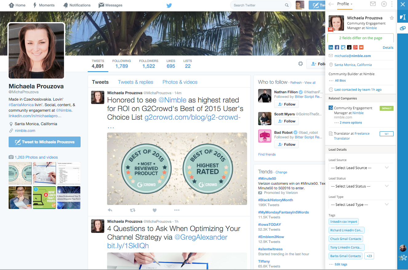Click the michaela@nimble.com email link
This screenshot has height=270, width=408.
tap(353, 56)
